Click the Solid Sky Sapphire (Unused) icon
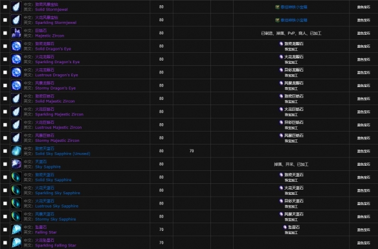The height and width of the screenshot is (249, 378). click(16, 151)
